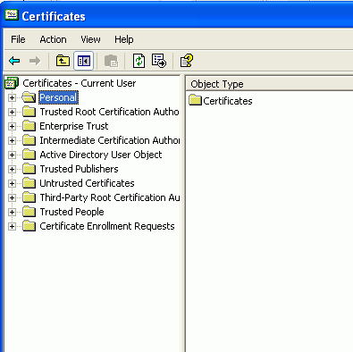Click the Trusted People folder icon
Screen dimensions: 353x352
29,212
